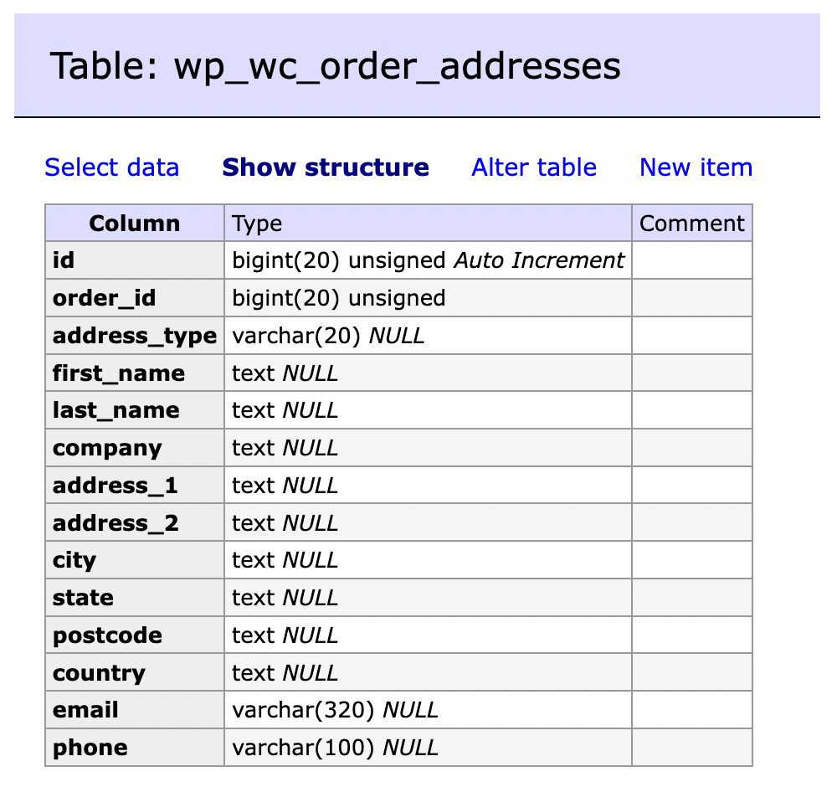The height and width of the screenshot is (787, 837).
Task: Select the city column row
Action: pyautogui.click(x=70, y=559)
